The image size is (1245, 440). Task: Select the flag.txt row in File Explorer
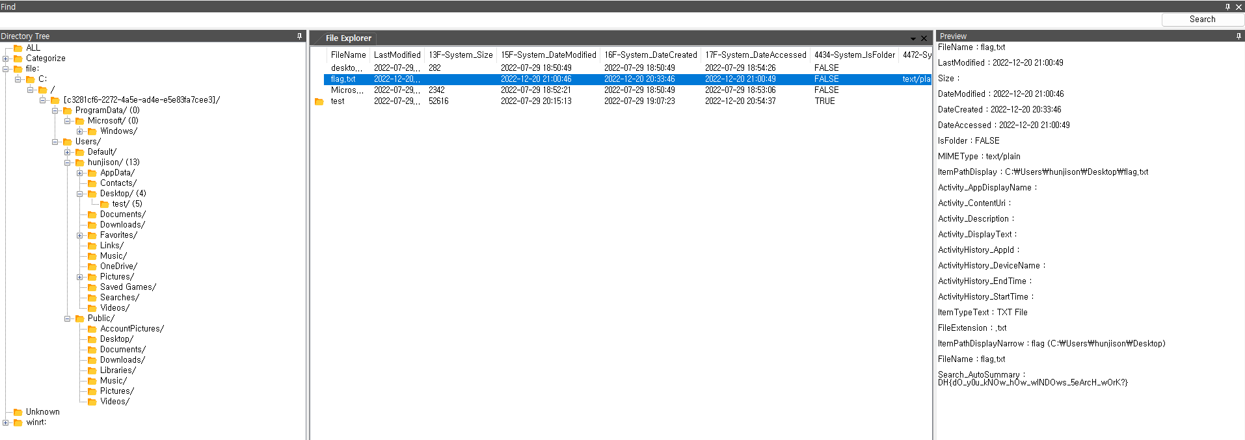[x=627, y=79]
